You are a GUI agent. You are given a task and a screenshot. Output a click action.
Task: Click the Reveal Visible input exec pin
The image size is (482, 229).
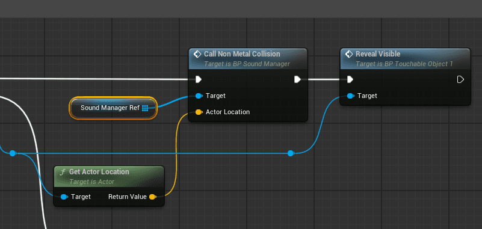(350, 79)
